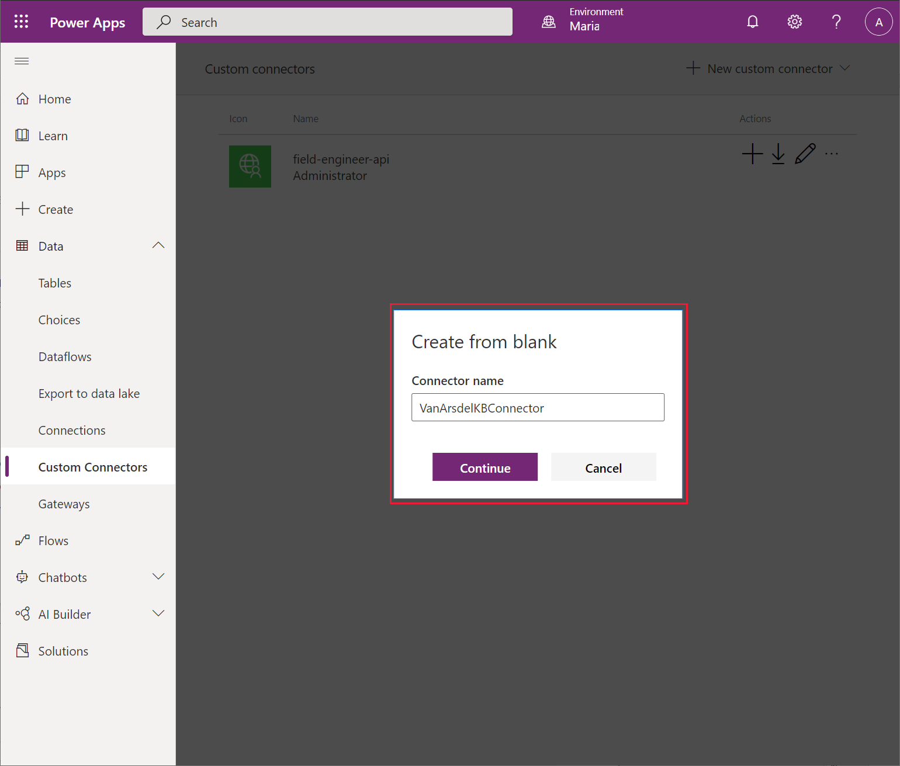
Task: Expand the Chatbots section chevron
Action: tap(158, 577)
